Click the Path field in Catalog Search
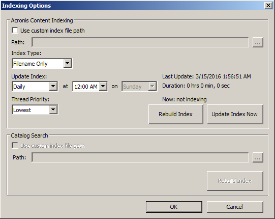This screenshot has width=275, height=219. click(140, 157)
